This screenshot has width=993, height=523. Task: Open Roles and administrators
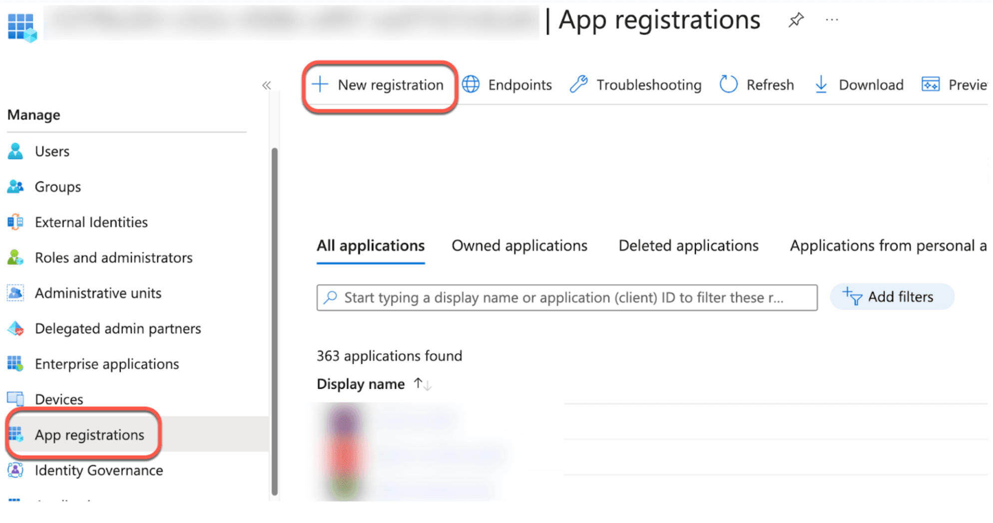(113, 258)
